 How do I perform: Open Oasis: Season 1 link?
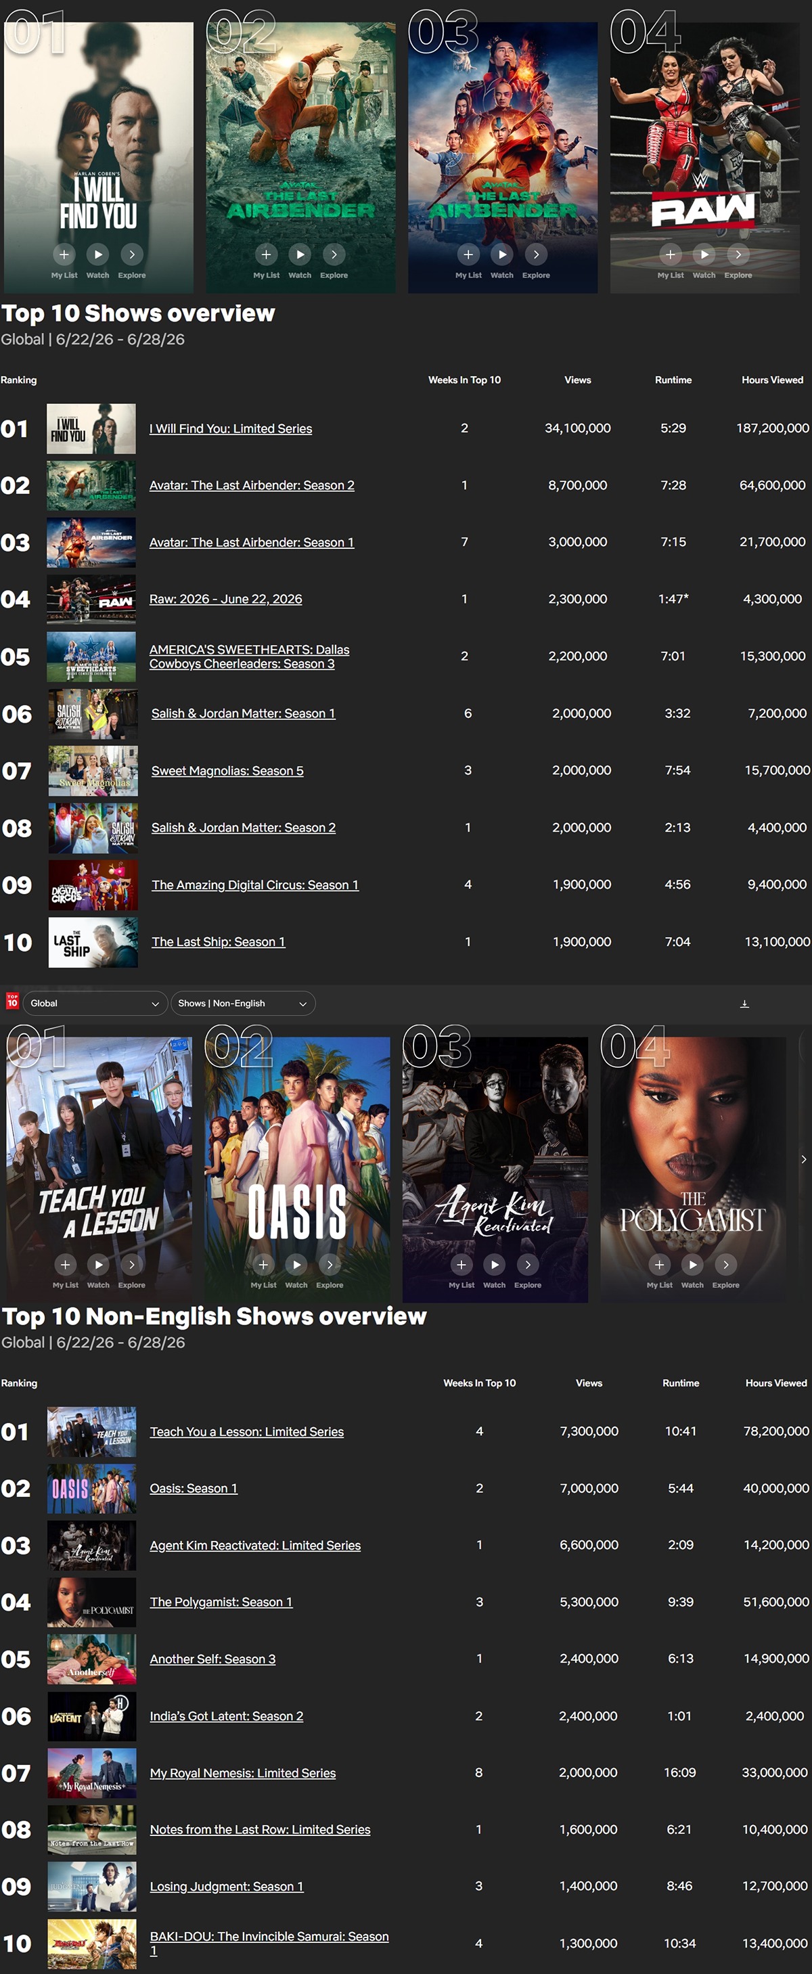click(x=194, y=1488)
